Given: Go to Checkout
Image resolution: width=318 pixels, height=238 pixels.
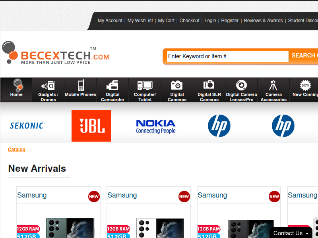Looking at the screenshot, I should pyautogui.click(x=190, y=21).
